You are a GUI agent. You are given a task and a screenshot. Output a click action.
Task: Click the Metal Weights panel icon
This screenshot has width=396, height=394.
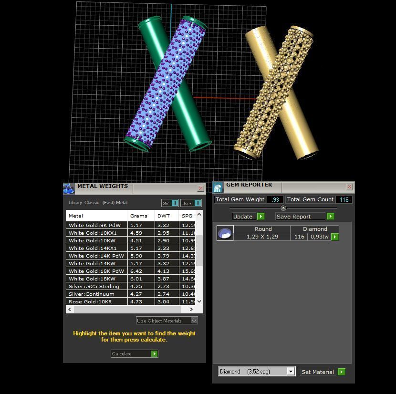69,189
